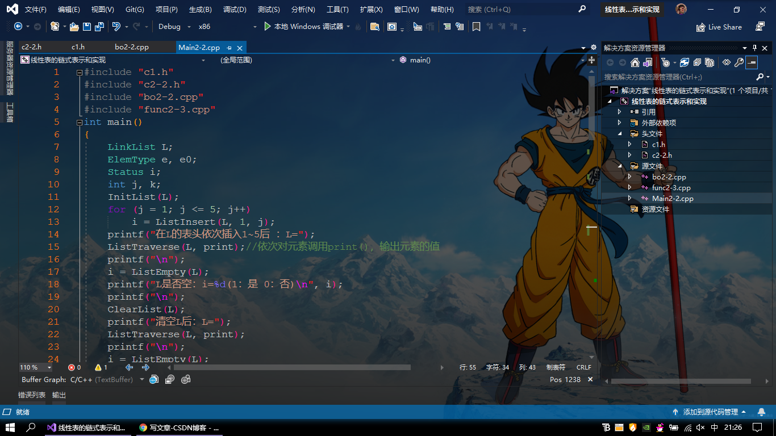Switch to the 写文章-CSDN博客 Chrome taskbar item
This screenshot has height=436, width=776.
point(180,427)
